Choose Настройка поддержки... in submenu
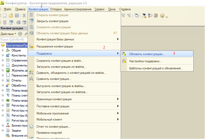The width and height of the screenshot is (205, 139). pyautogui.click(x=157, y=61)
